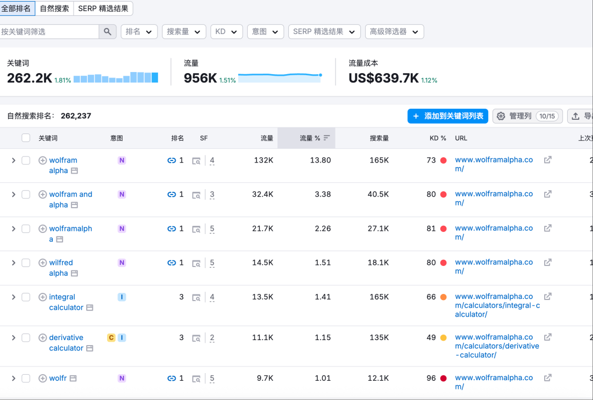Focus the 按关键词筛选 search input
The height and width of the screenshot is (400, 593).
coord(49,32)
